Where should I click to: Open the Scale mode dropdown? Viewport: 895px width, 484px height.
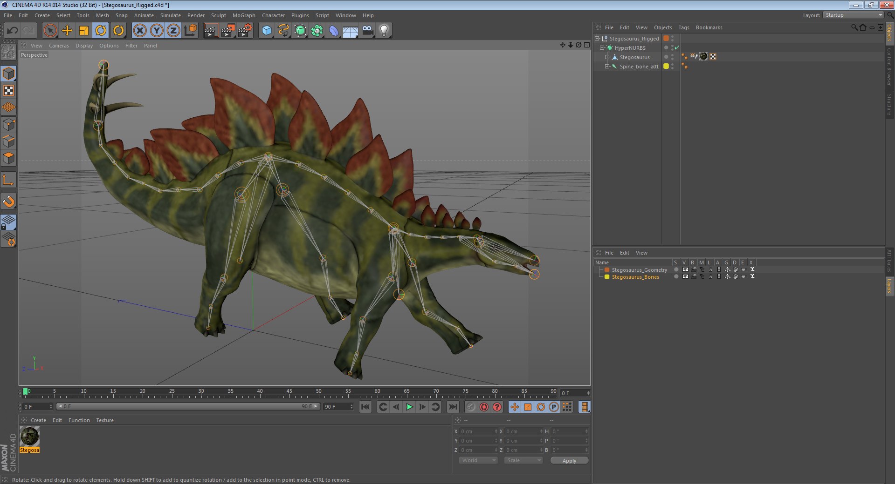[523, 460]
